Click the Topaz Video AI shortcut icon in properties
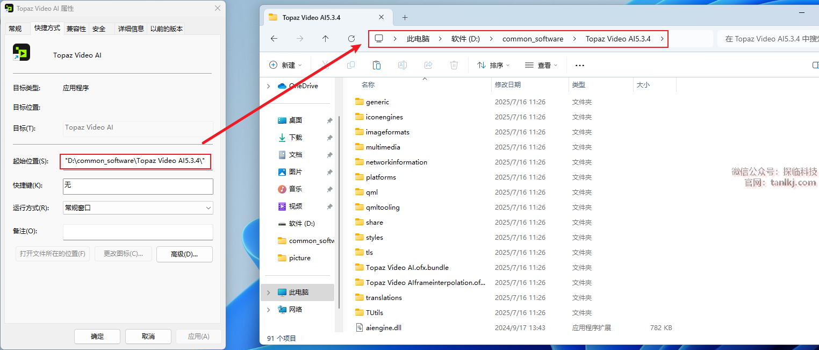The image size is (819, 350). [x=21, y=53]
